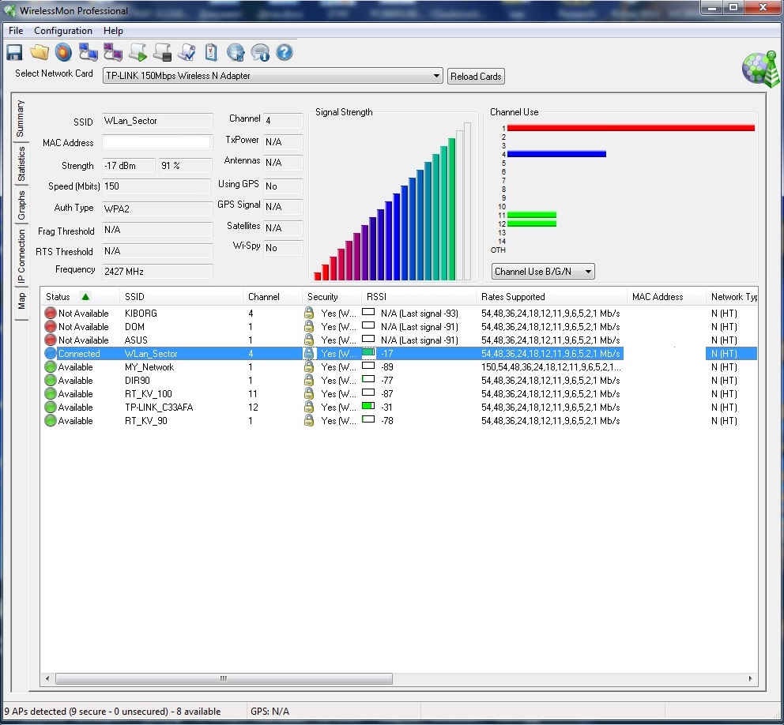The image size is (784, 725).
Task: Click the yellow folder open icon
Action: coord(39,53)
